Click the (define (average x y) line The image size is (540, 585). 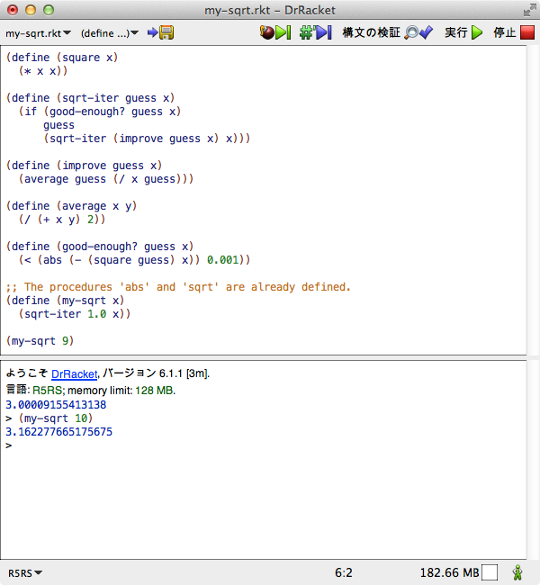[71, 206]
